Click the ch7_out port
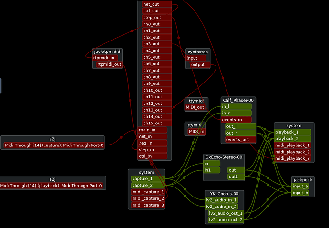 [157, 70]
